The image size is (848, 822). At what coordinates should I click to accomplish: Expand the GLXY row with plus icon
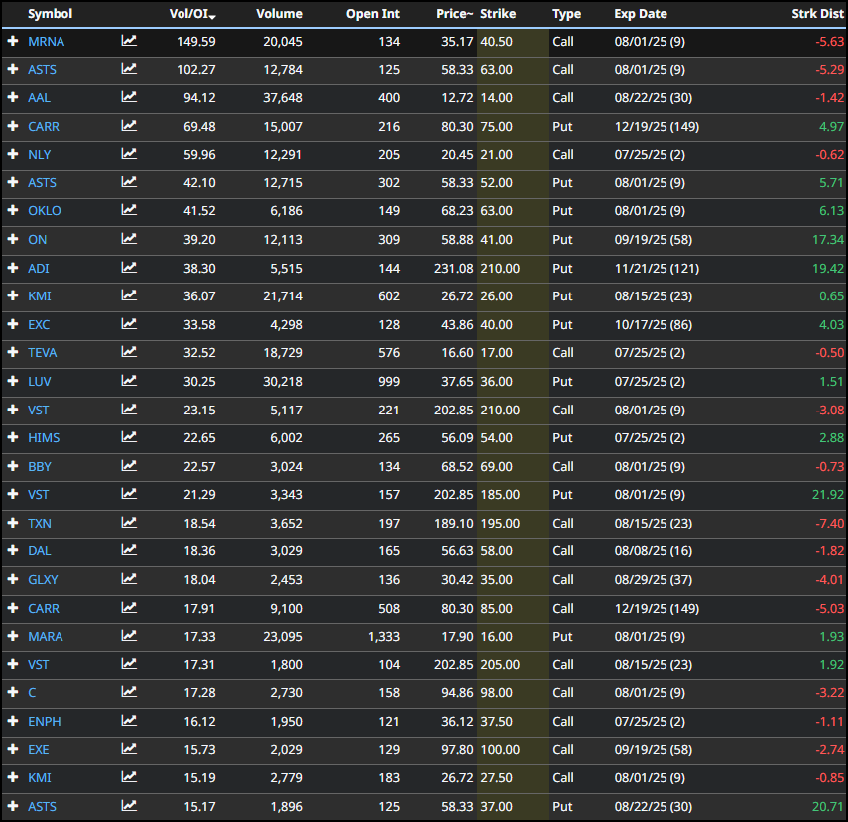(x=13, y=579)
